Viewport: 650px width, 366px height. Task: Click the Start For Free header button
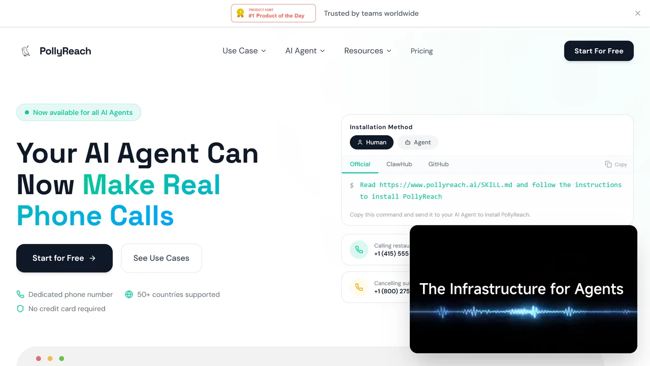599,51
